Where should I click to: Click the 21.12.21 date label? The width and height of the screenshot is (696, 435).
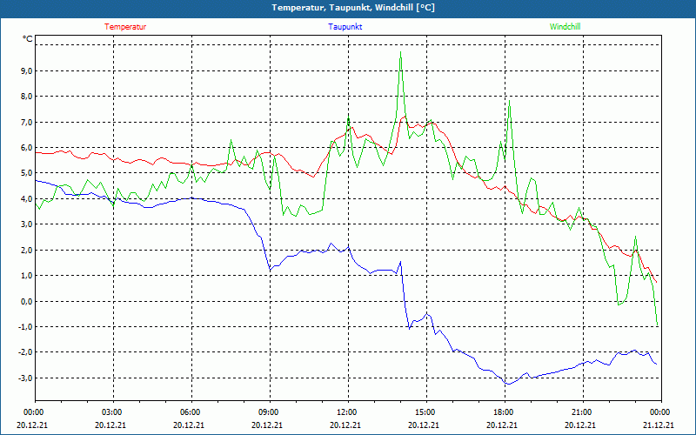[659, 425]
